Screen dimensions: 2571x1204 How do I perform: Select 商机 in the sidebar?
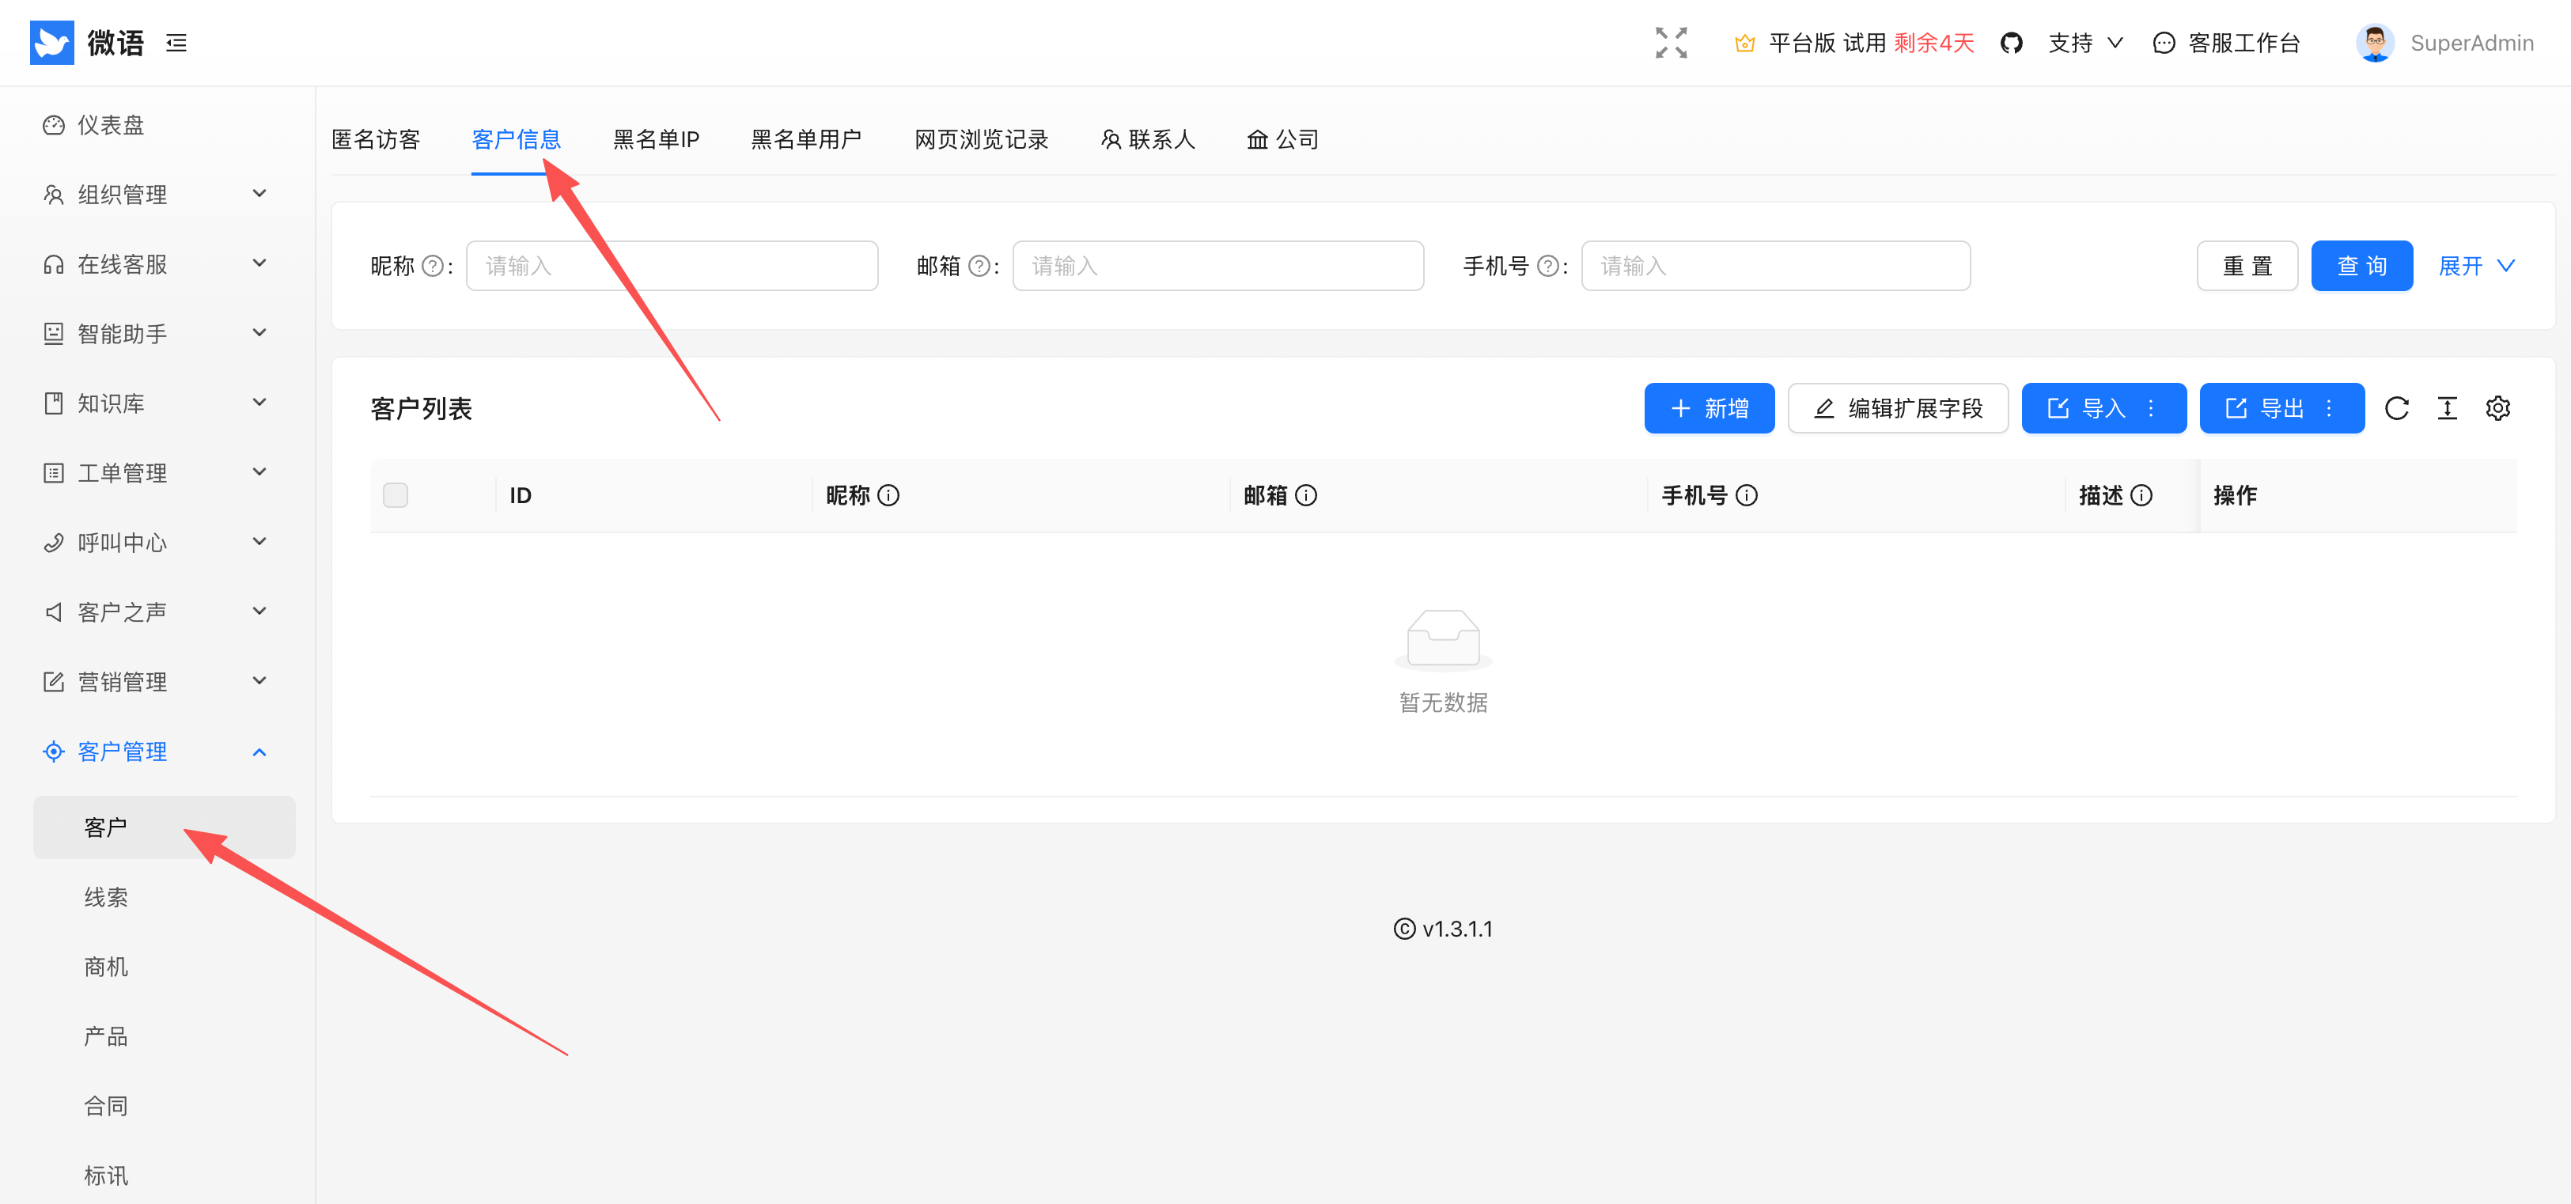click(x=164, y=967)
